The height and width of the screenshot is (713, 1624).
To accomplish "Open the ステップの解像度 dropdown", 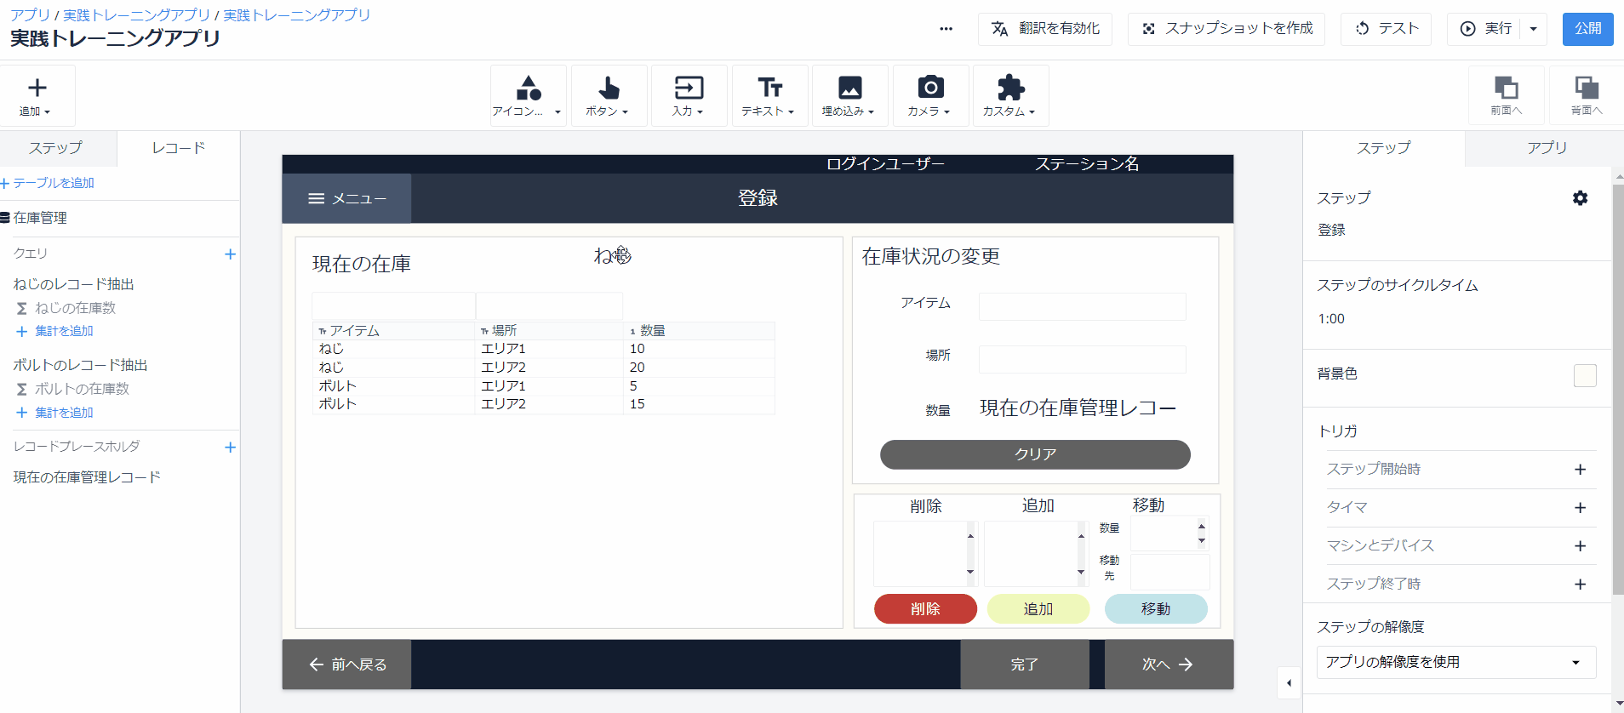I will (1456, 662).
